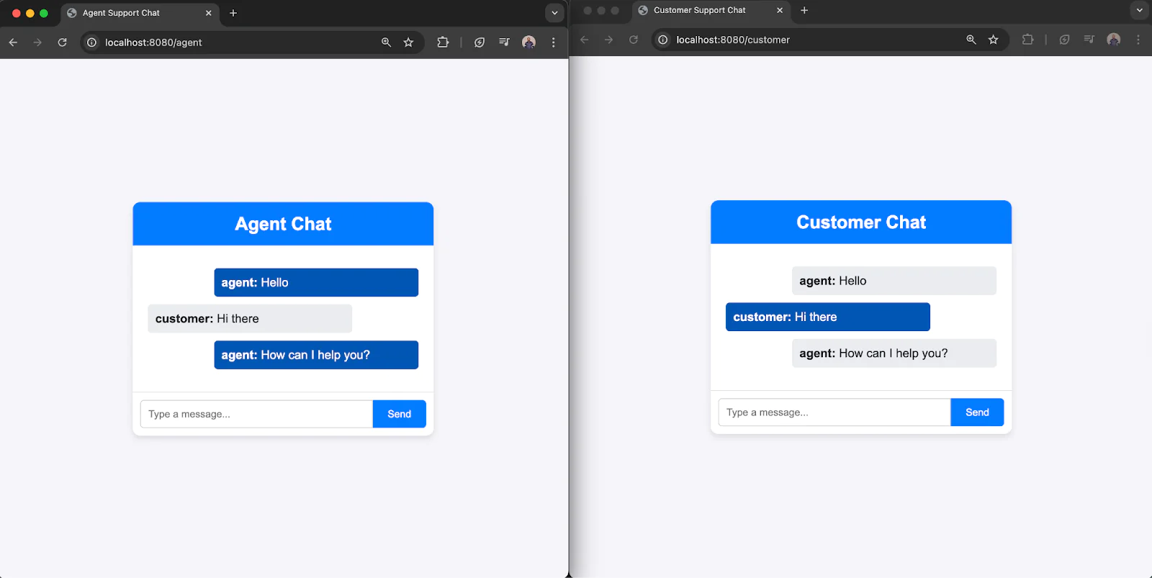Screen dimensions: 1152x578
Task: Click the Agent Chat header title
Action: click(283, 224)
